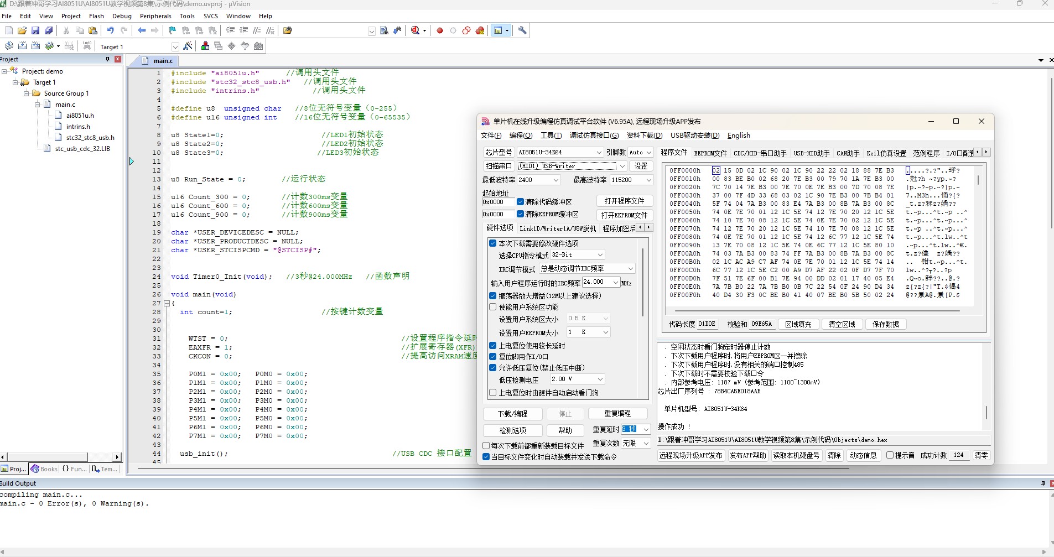Viewport: 1054px width, 557px height.
Task: Insert breakpoint red dot icon
Action: [x=440, y=30]
